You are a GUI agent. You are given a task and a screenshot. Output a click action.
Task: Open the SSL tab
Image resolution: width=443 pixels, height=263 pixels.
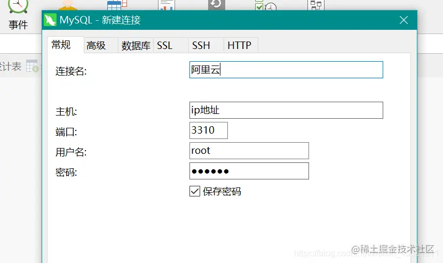(x=171, y=45)
